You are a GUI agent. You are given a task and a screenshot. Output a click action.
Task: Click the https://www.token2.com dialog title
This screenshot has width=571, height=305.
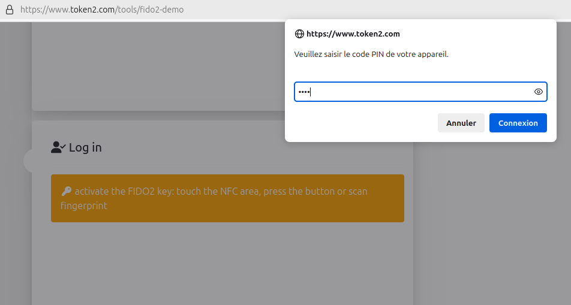[353, 34]
